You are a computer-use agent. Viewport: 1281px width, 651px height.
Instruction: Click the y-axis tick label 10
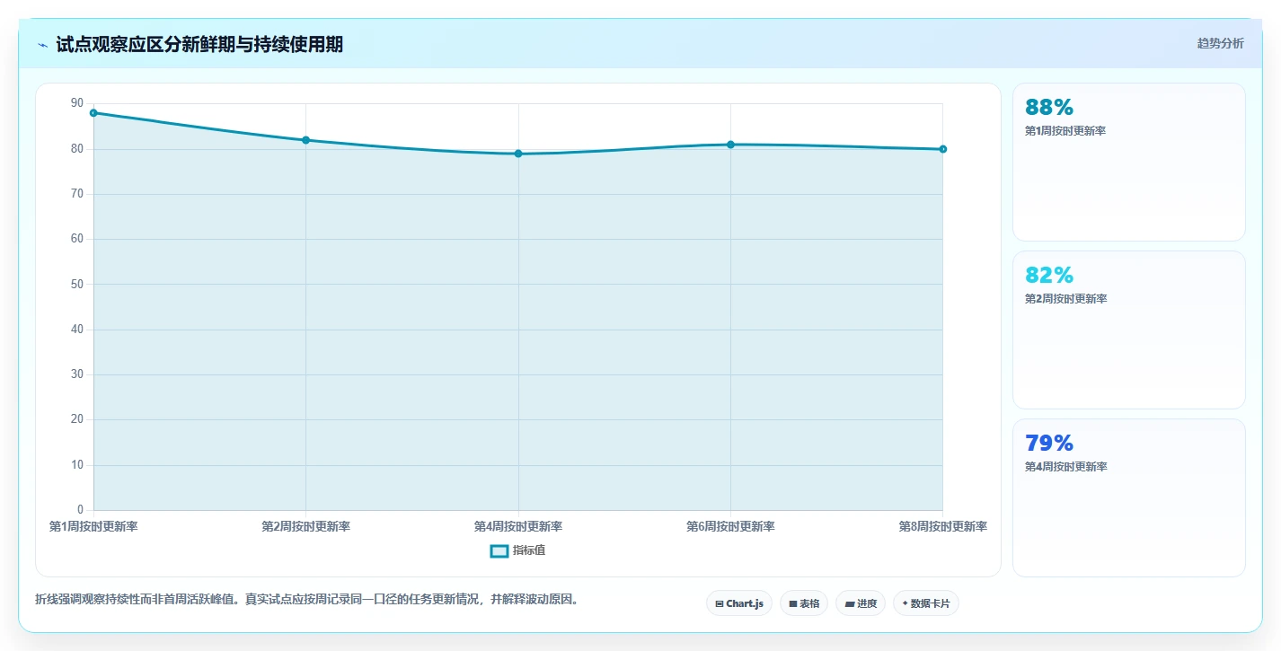(76, 465)
